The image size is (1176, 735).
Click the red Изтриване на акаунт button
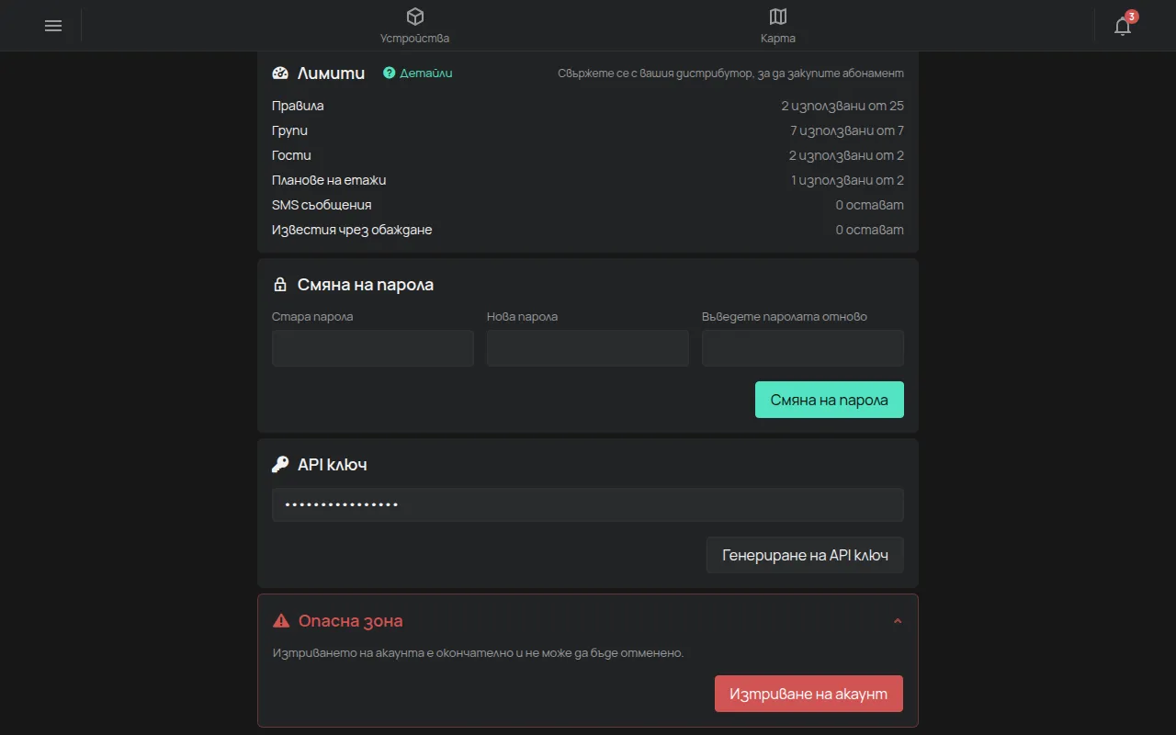click(808, 694)
